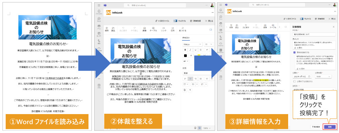Apply strikethrough in middle window text panel
This screenshot has width=339, height=133.
[x=201, y=50]
